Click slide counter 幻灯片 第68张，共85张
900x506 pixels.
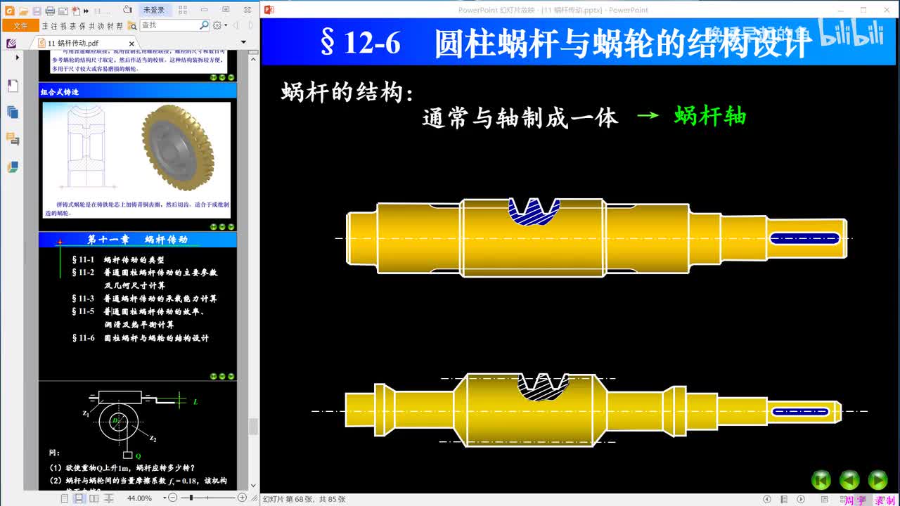304,499
